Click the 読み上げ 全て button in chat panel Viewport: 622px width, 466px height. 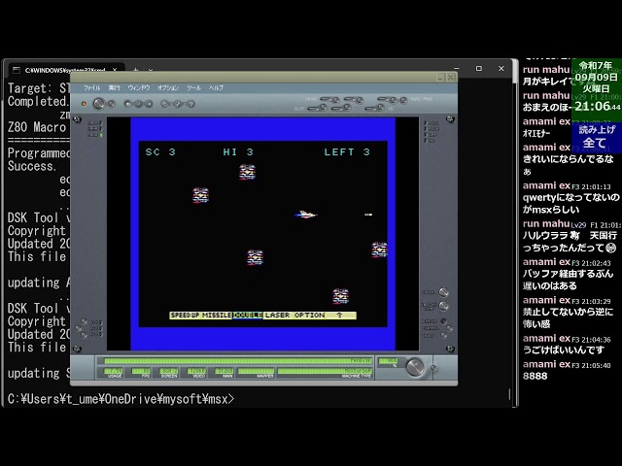(596, 136)
